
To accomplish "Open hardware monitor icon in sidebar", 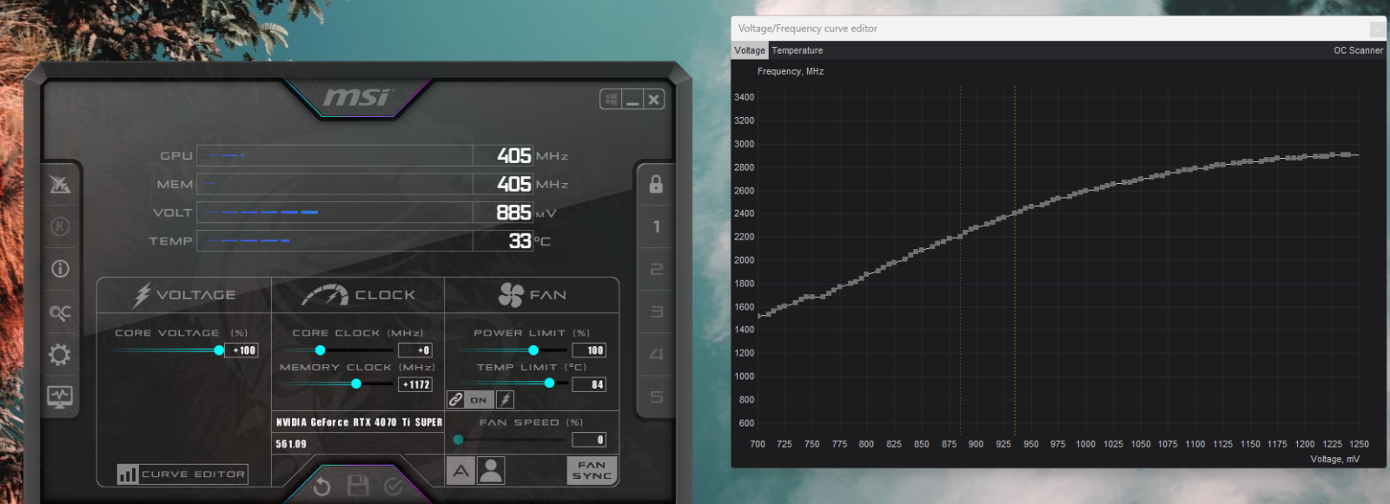I will [x=60, y=397].
